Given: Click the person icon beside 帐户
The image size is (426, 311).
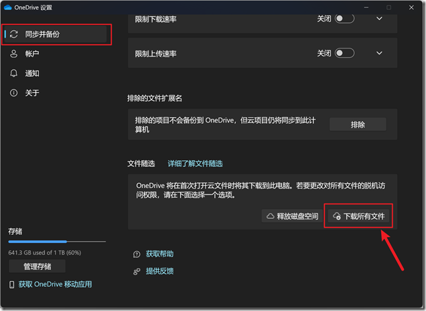Looking at the screenshot, I should pos(13,54).
